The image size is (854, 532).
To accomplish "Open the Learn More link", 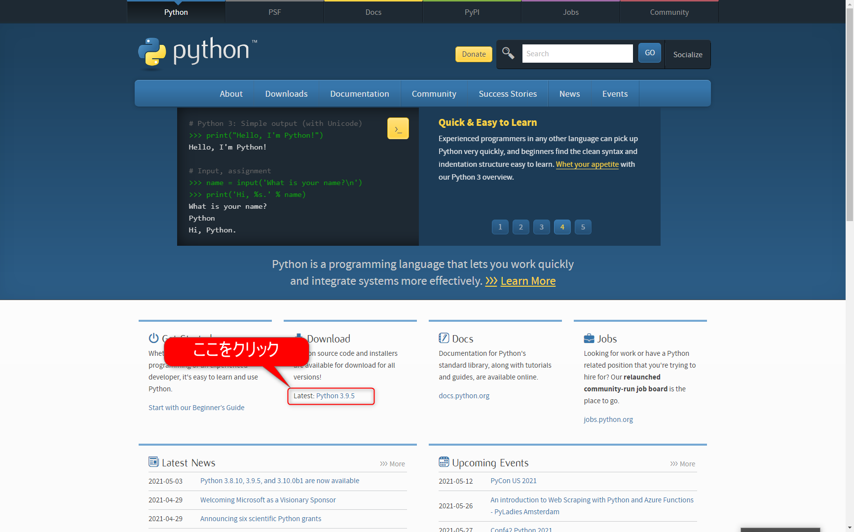I will (x=528, y=281).
